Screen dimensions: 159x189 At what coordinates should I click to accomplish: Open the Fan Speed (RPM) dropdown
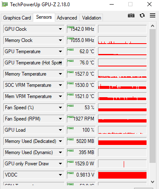coord(60,119)
